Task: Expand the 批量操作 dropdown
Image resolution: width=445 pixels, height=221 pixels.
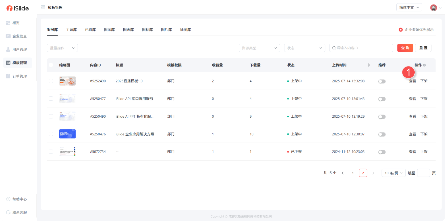Action: click(x=62, y=48)
